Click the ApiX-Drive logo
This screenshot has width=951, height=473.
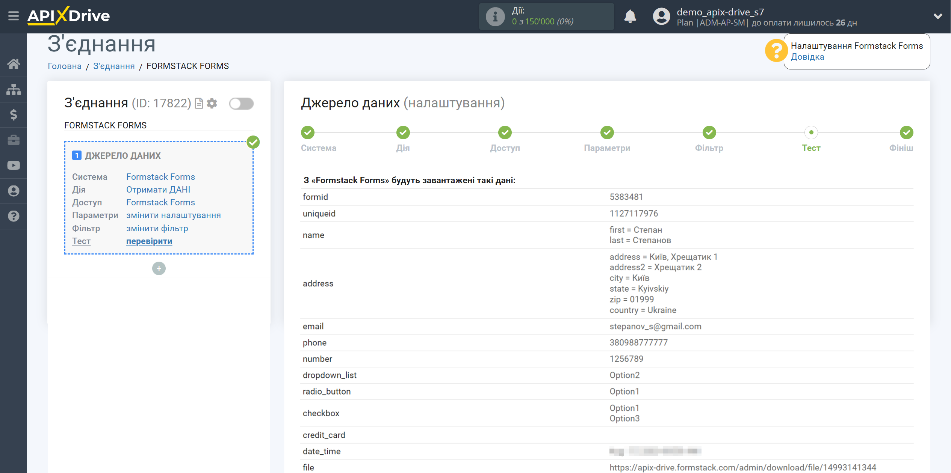coord(68,16)
